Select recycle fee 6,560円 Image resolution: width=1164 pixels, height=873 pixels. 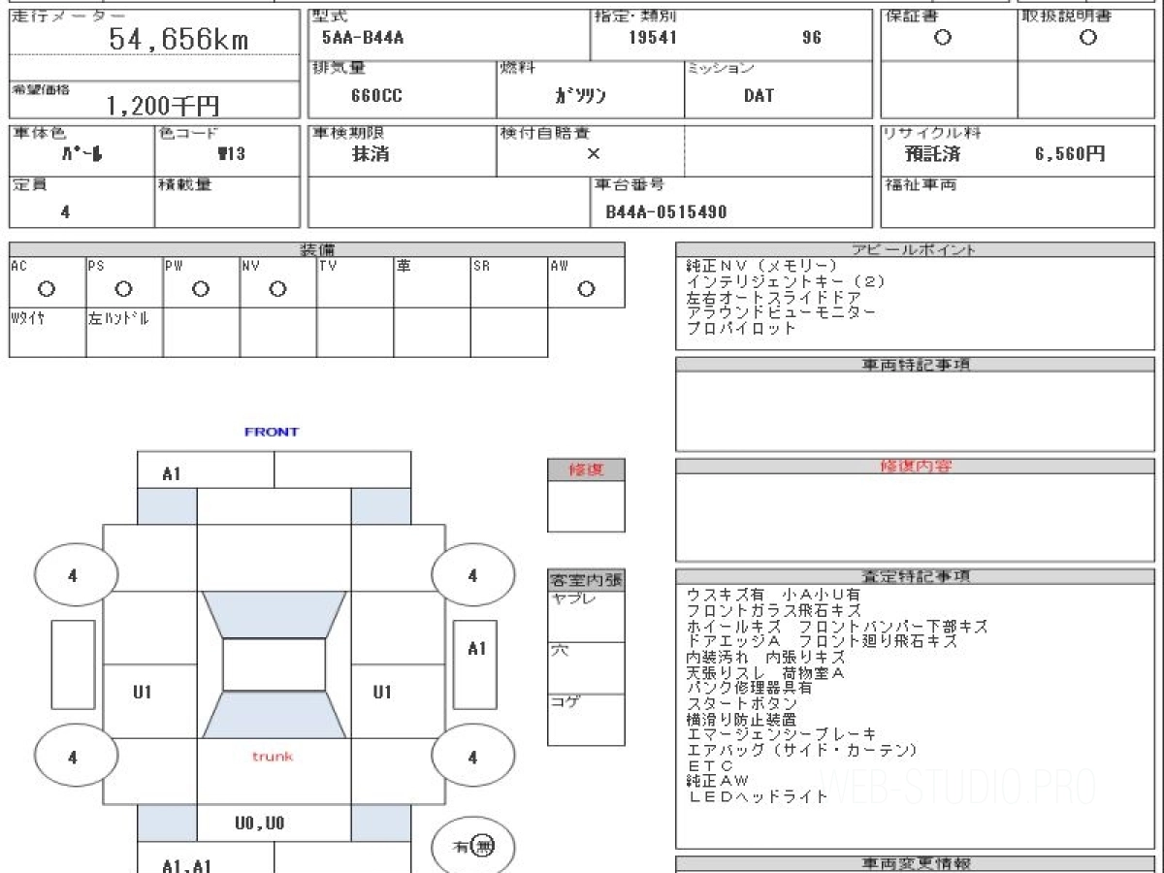(x=1070, y=154)
